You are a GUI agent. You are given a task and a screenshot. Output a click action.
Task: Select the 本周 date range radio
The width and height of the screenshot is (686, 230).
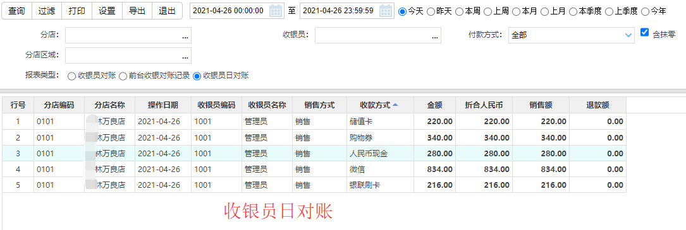459,11
